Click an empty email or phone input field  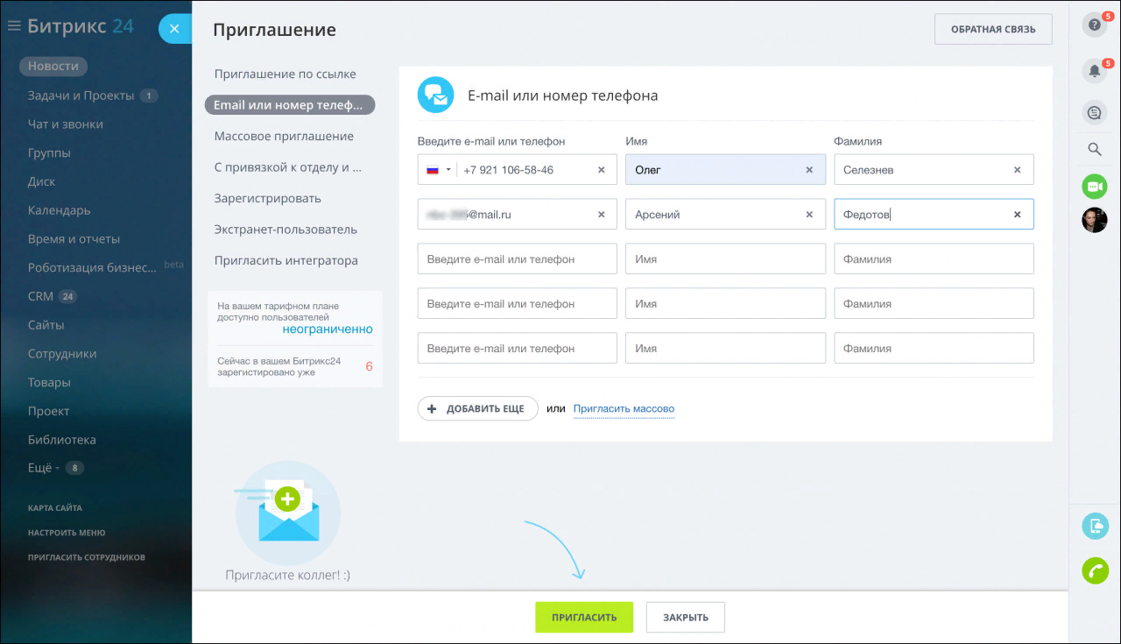pos(517,258)
